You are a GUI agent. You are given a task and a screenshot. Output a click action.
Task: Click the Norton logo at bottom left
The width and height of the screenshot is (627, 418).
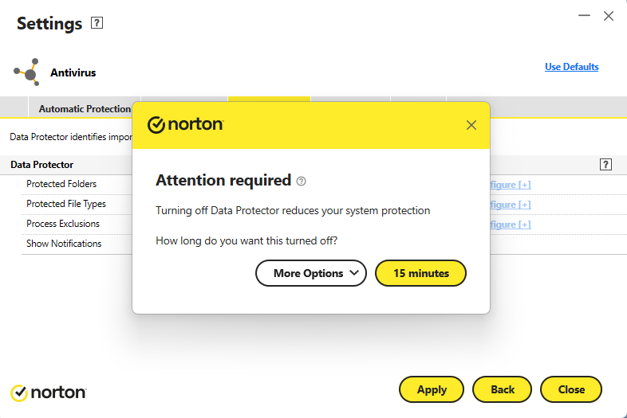point(48,393)
